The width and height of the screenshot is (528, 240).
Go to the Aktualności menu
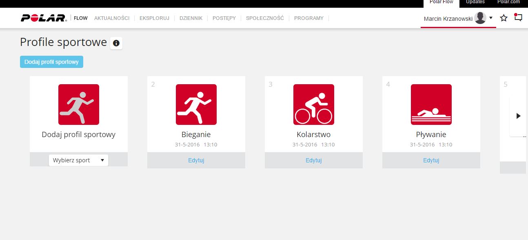point(112,18)
